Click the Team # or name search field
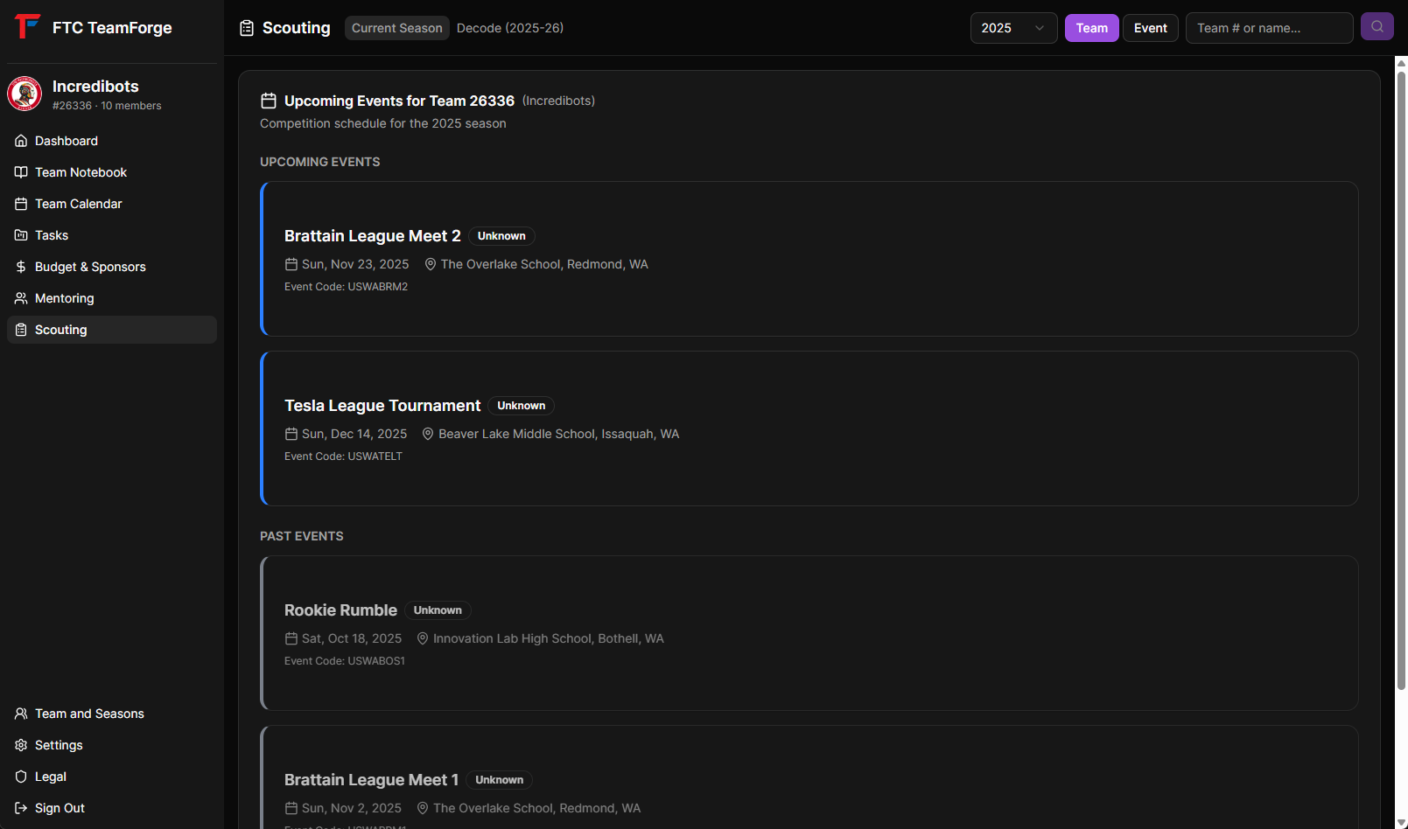This screenshot has width=1408, height=829. pos(1269,28)
